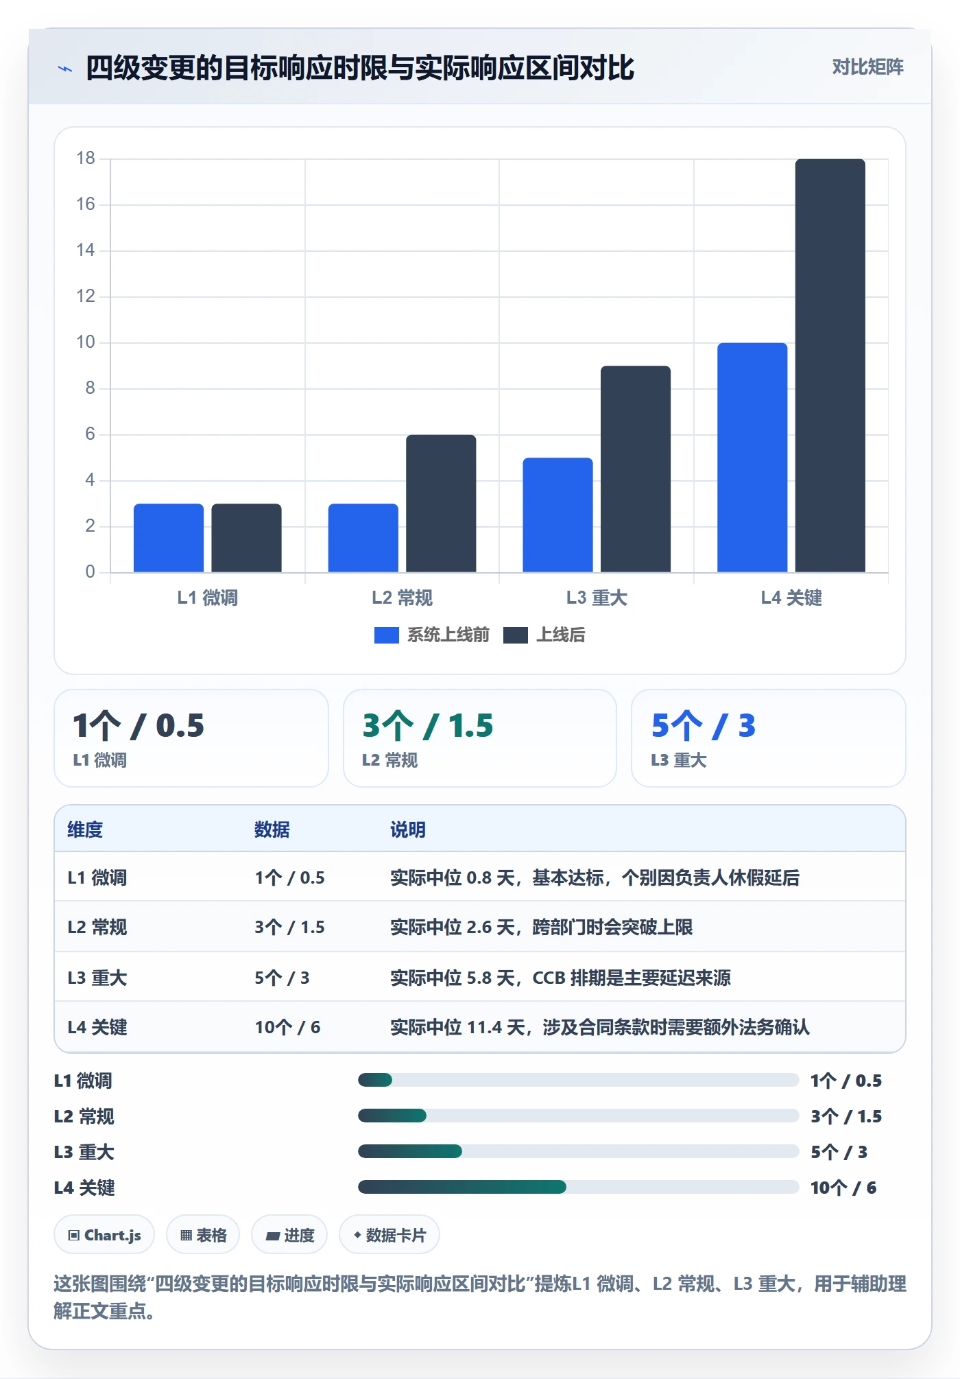The height and width of the screenshot is (1379, 960).
Task: Click the L4 关键 blue bar in the chart
Action: click(x=752, y=458)
